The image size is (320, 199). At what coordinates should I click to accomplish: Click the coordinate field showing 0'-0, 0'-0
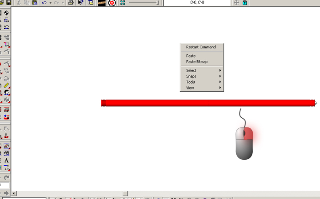pos(197,3)
